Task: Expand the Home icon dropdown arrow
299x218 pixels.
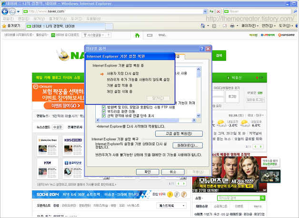Action: (x=208, y=26)
